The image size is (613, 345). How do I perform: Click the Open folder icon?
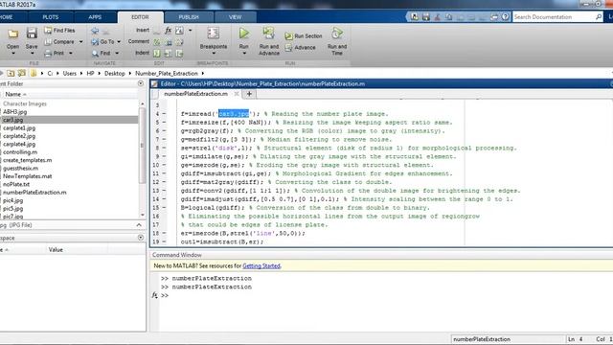click(x=12, y=34)
